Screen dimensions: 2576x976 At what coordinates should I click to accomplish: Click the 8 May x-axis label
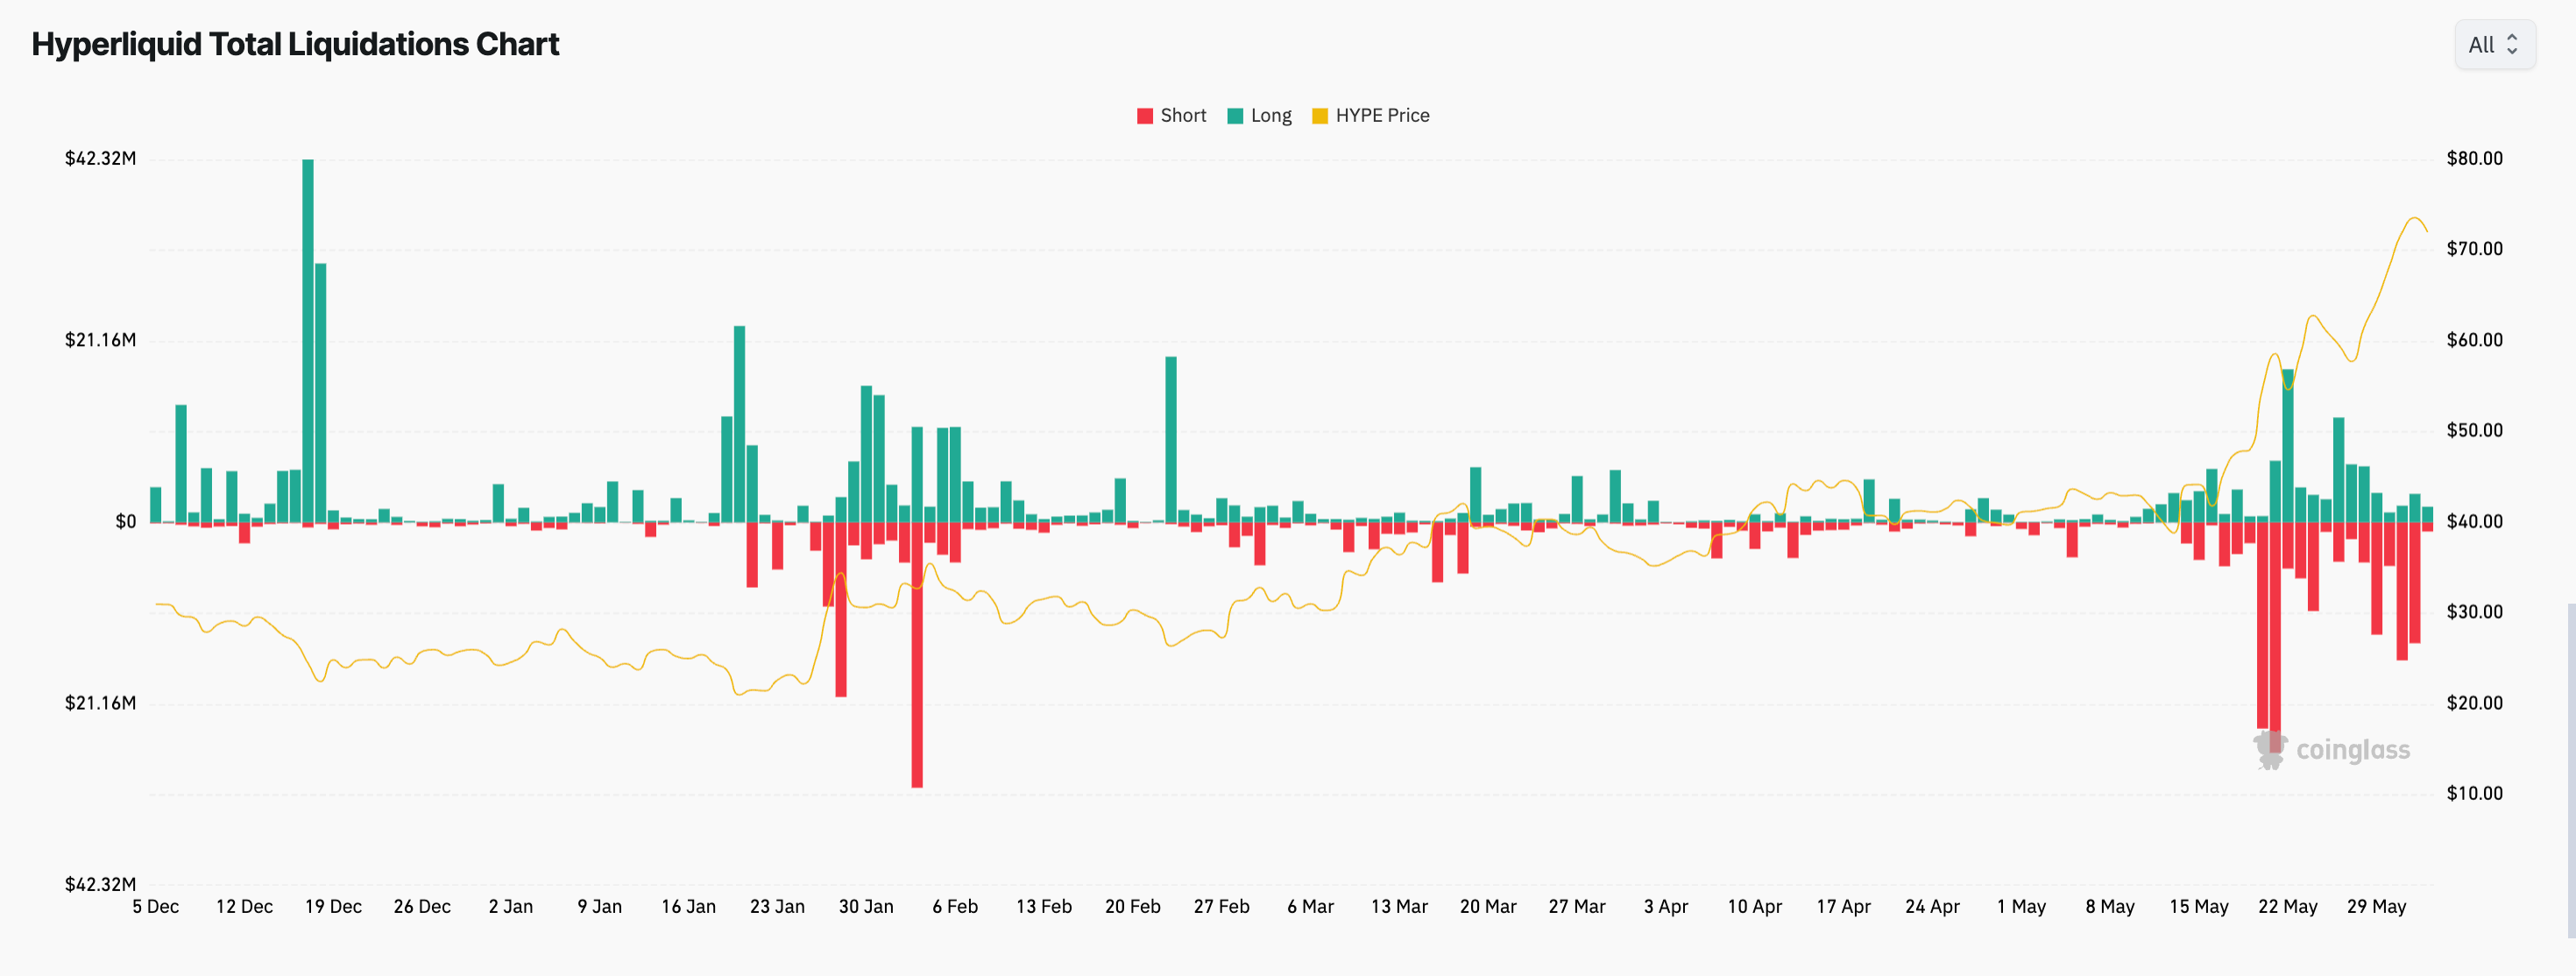(x=2110, y=907)
